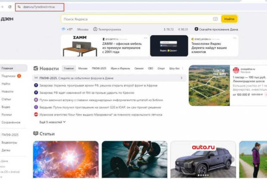Open Статьи in the left sidebar
267x179 pixels.
6,99
